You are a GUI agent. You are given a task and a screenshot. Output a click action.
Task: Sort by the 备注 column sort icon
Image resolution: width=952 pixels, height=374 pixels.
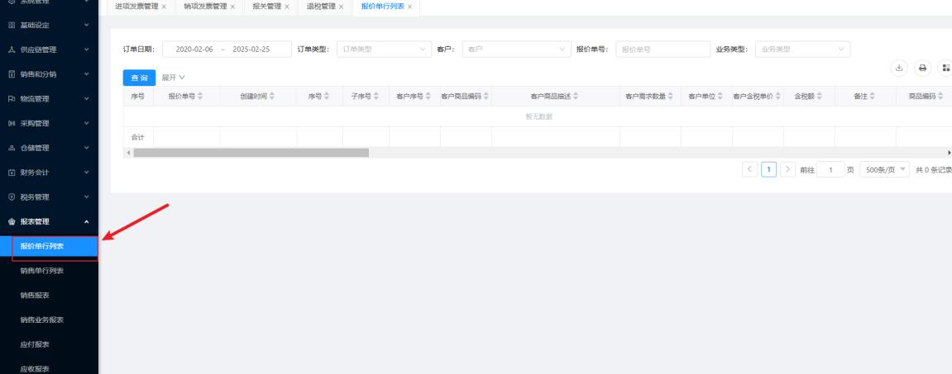873,97
